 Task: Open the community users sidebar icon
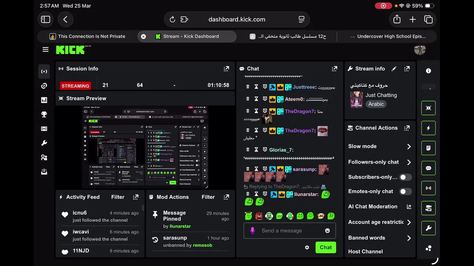click(44, 158)
